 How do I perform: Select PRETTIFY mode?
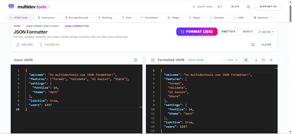(228, 32)
